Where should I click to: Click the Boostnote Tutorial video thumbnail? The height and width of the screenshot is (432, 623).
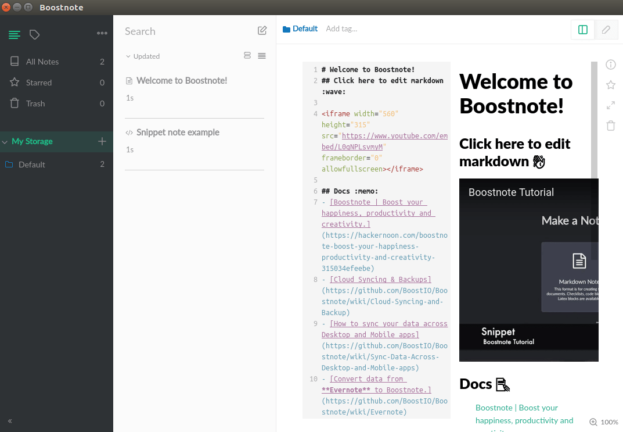pos(528,270)
